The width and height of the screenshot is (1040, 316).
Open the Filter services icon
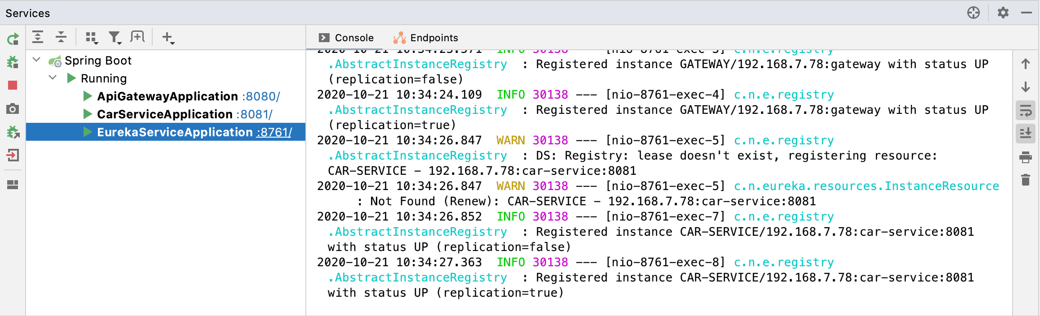click(115, 38)
